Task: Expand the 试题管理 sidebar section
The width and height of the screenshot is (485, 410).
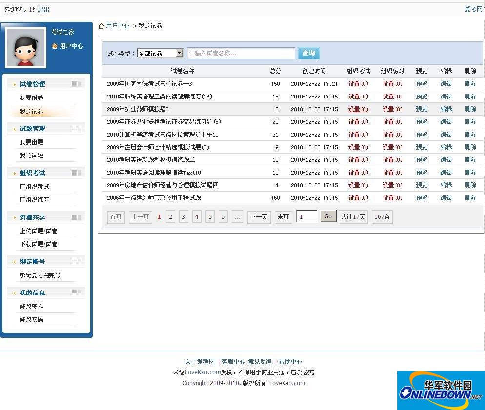Action: pyautogui.click(x=33, y=128)
